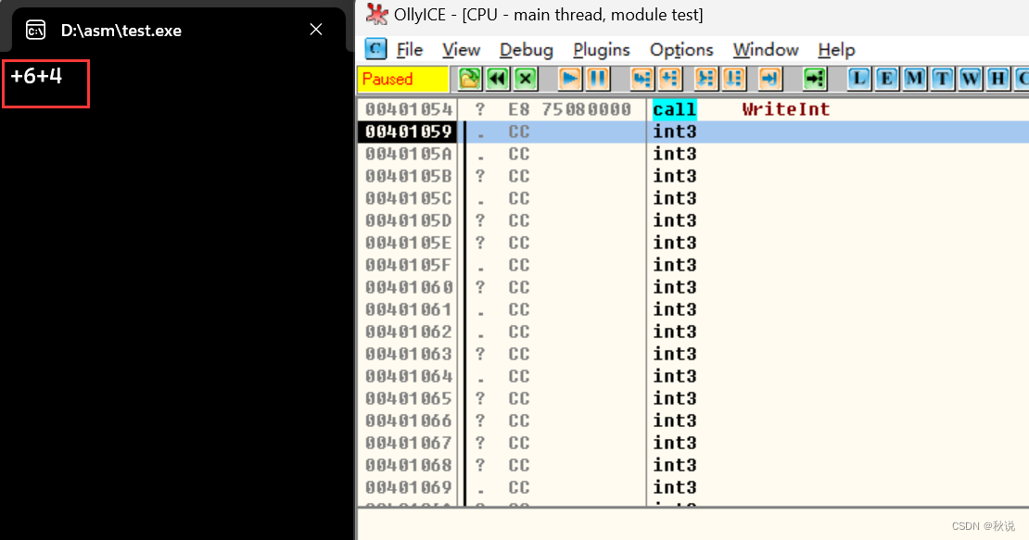This screenshot has height=540, width=1029.
Task: Select address 00401054 row
Action: click(408, 109)
